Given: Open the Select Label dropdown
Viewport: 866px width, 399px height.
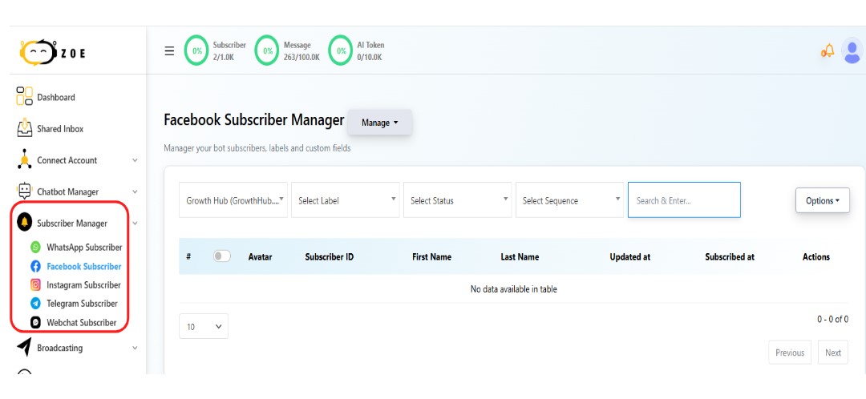Looking at the screenshot, I should point(346,200).
